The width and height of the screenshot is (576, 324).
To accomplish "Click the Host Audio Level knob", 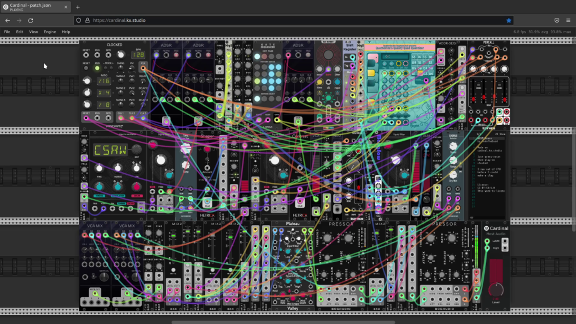I will [496, 290].
